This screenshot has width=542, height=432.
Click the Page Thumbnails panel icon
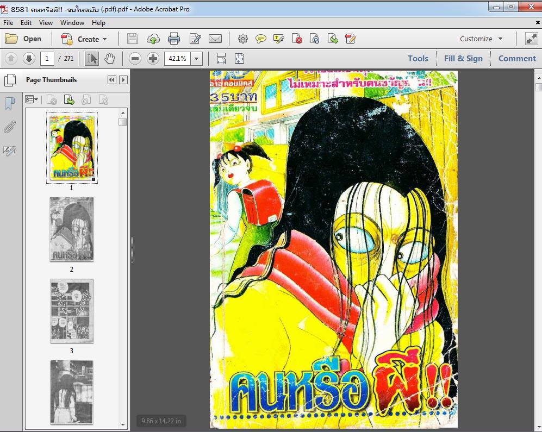[10, 80]
